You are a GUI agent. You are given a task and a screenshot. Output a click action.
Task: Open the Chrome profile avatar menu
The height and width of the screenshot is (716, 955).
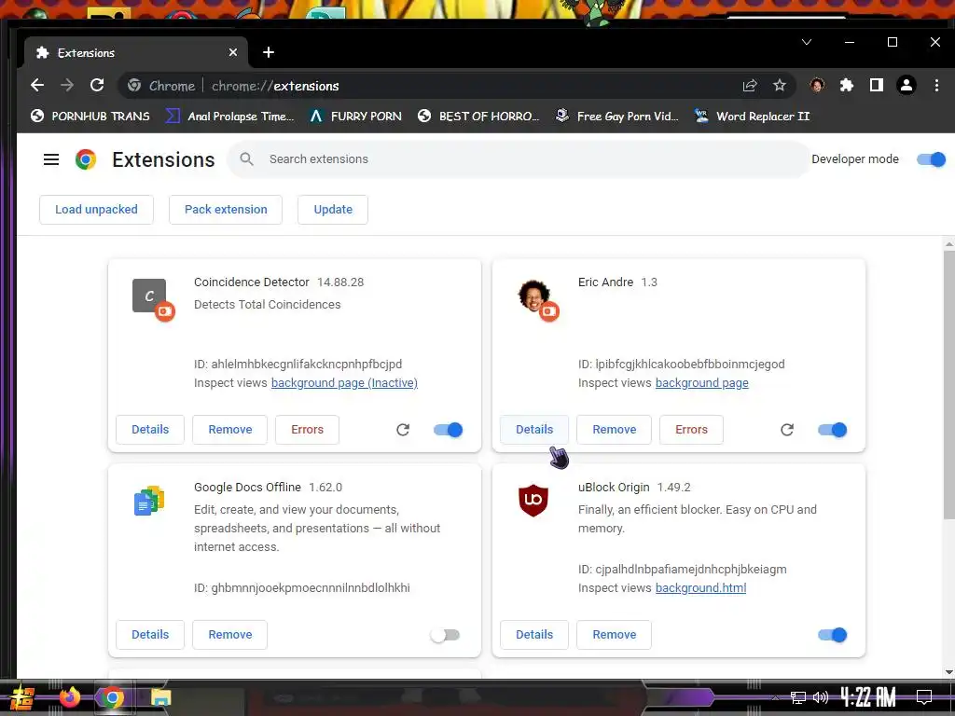907,85
